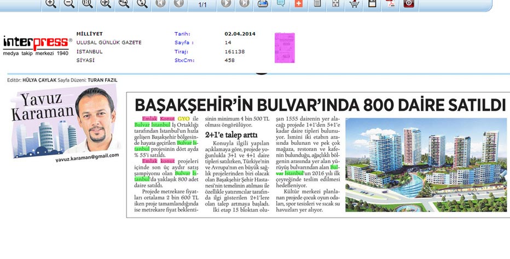510x259 pixels.
Task: Go to the next page
Action: 226,3
